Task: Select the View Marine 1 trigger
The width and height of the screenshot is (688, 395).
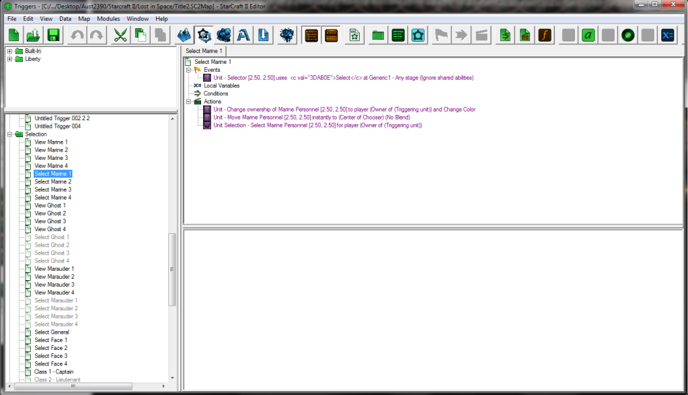Action: click(51, 142)
